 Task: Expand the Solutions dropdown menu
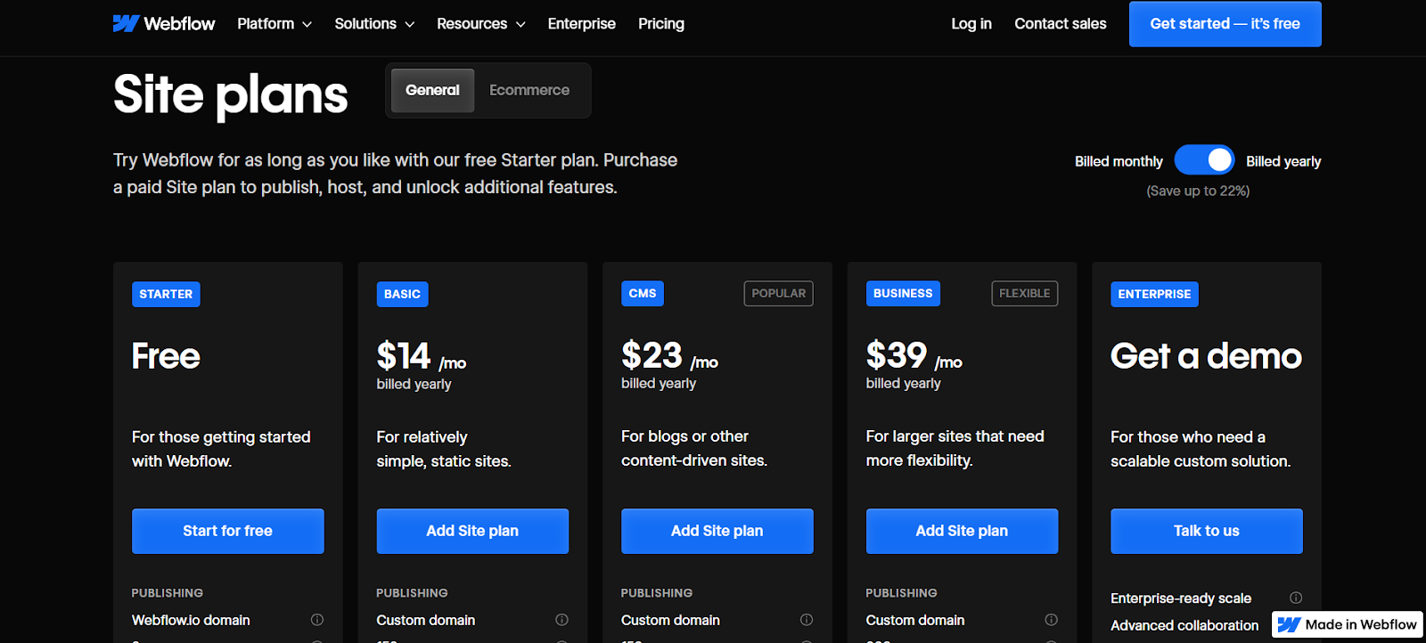tap(374, 24)
